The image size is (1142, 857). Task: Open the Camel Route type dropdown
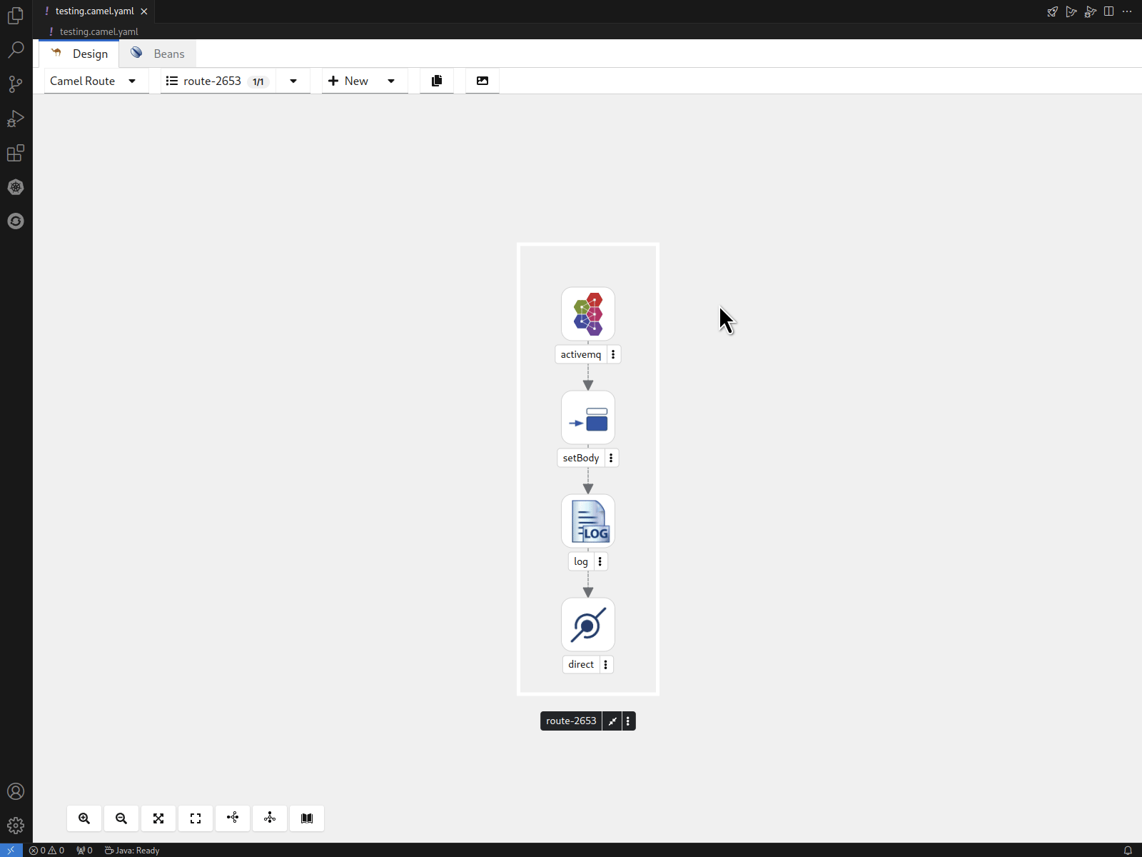(x=96, y=81)
